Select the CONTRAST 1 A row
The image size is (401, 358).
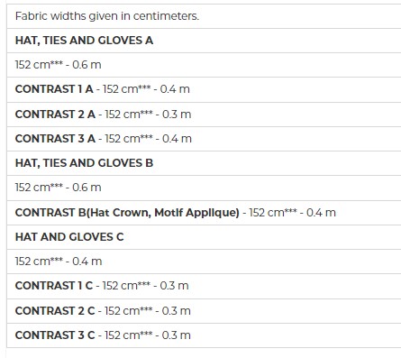(204, 89)
